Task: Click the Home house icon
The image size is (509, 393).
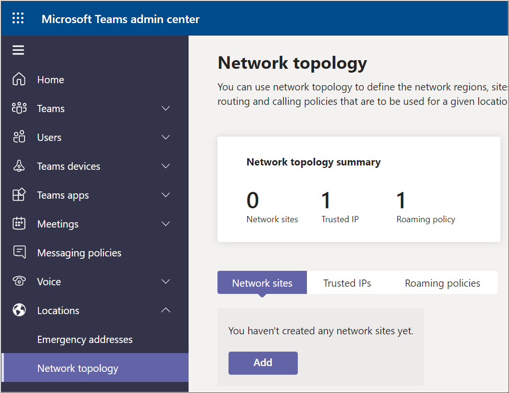Action: click(x=19, y=79)
